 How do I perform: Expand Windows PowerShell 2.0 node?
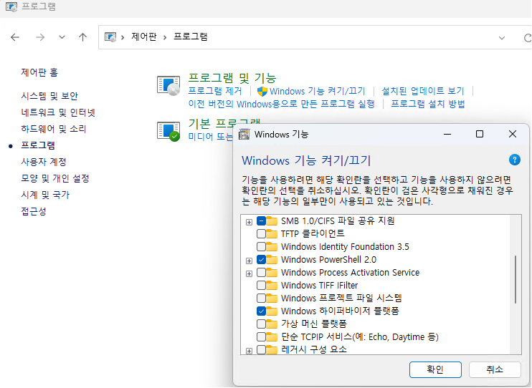249,261
